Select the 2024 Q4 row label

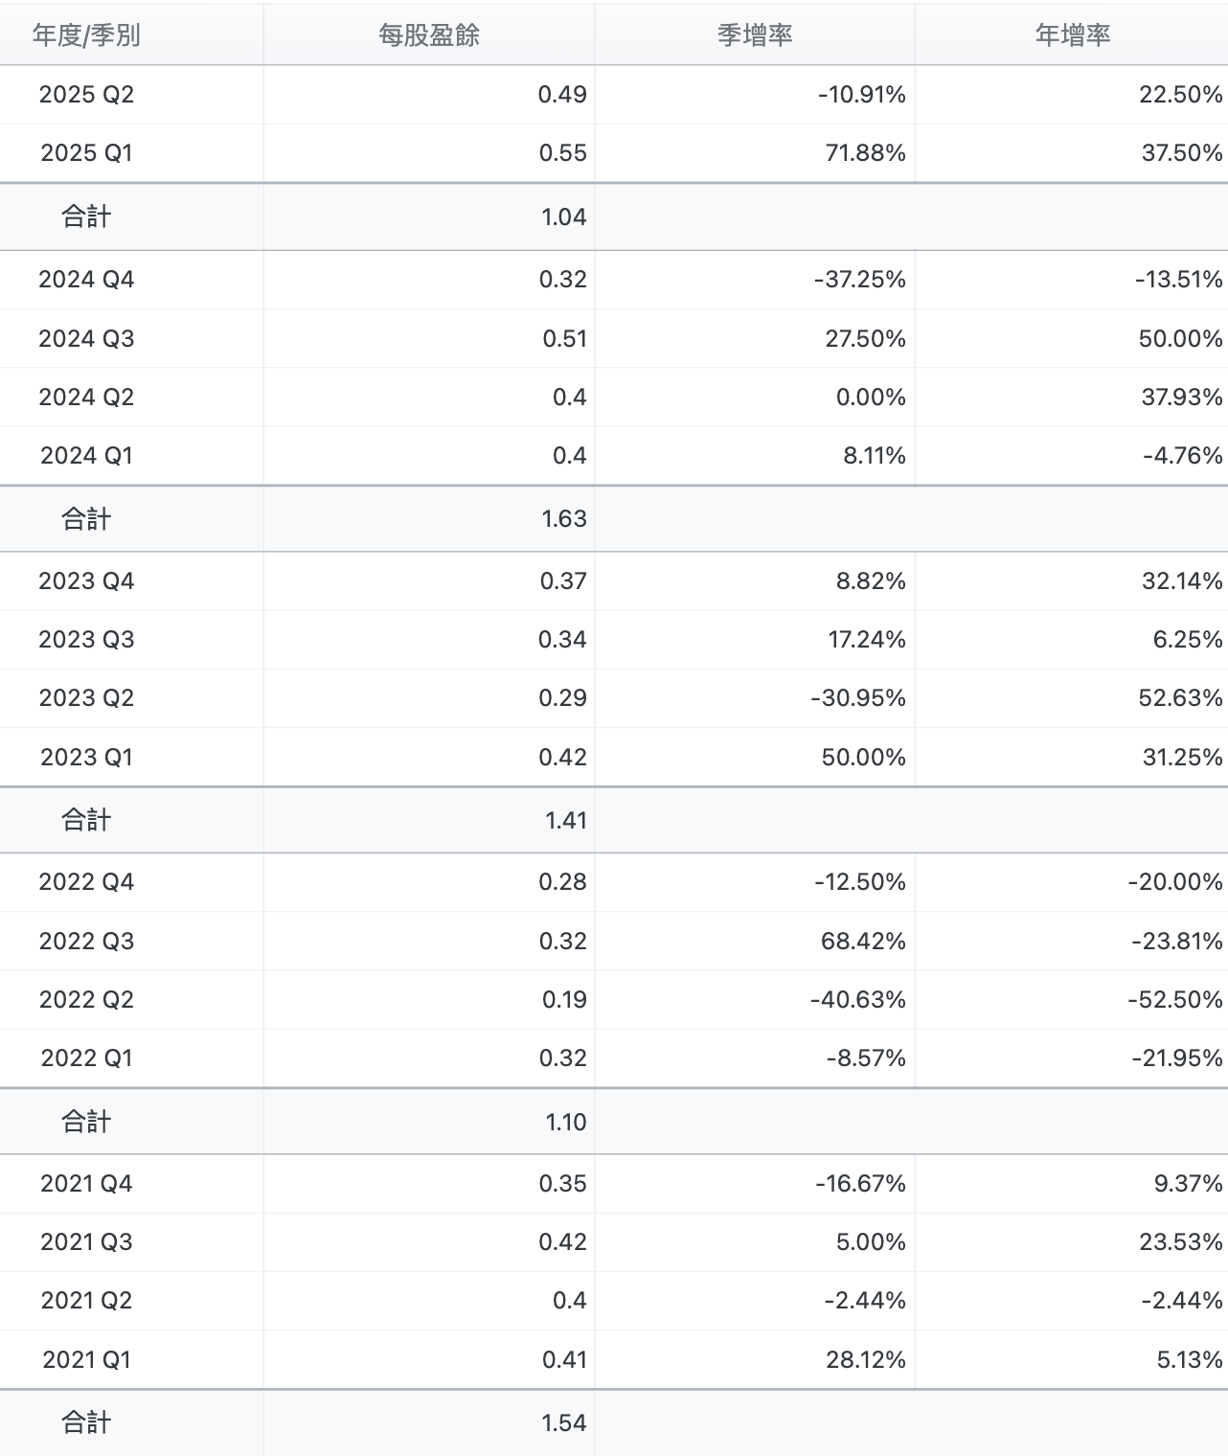click(x=86, y=280)
